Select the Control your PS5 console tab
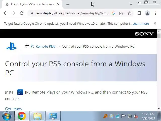The height and width of the screenshot is (121, 161). [32, 4]
